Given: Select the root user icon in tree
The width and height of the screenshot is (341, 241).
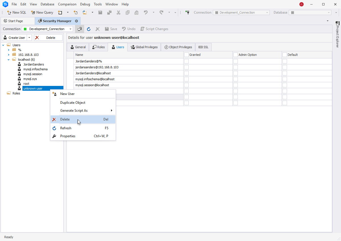Looking at the screenshot, I should [19, 84].
